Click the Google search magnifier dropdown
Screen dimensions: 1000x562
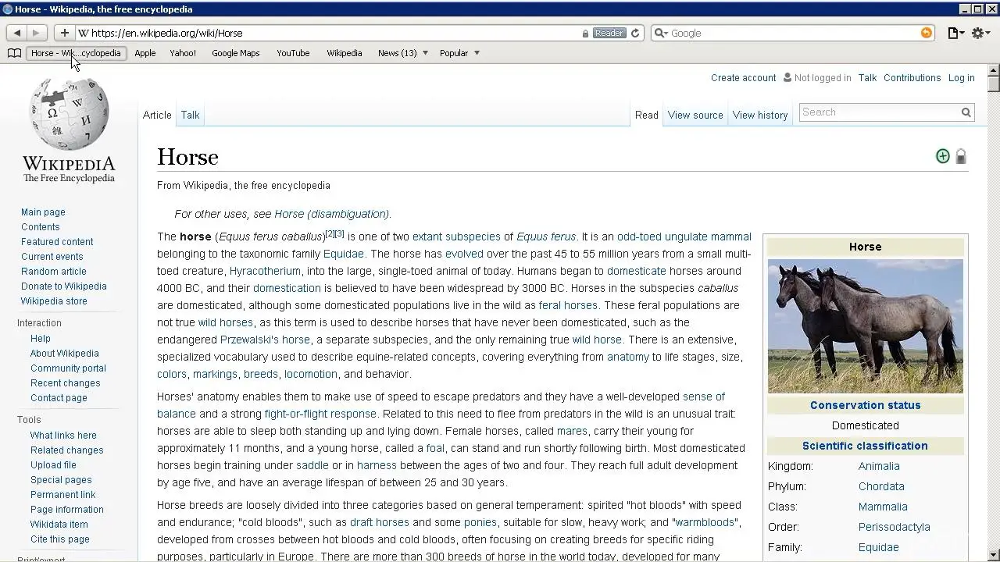pyautogui.click(x=661, y=33)
